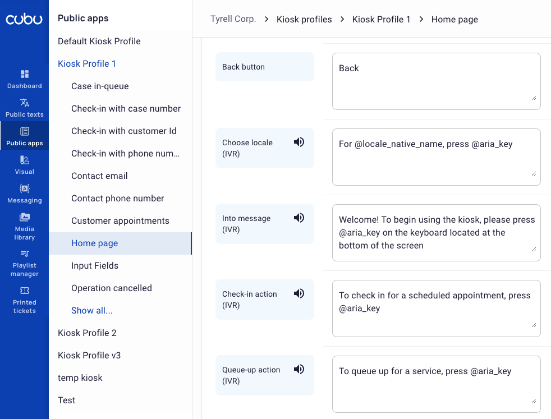
Task: Play audio for Check-in action (IVR)
Action: tap(299, 293)
